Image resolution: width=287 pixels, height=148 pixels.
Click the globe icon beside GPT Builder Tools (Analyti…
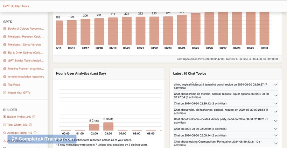pyautogui.click(x=5, y=61)
